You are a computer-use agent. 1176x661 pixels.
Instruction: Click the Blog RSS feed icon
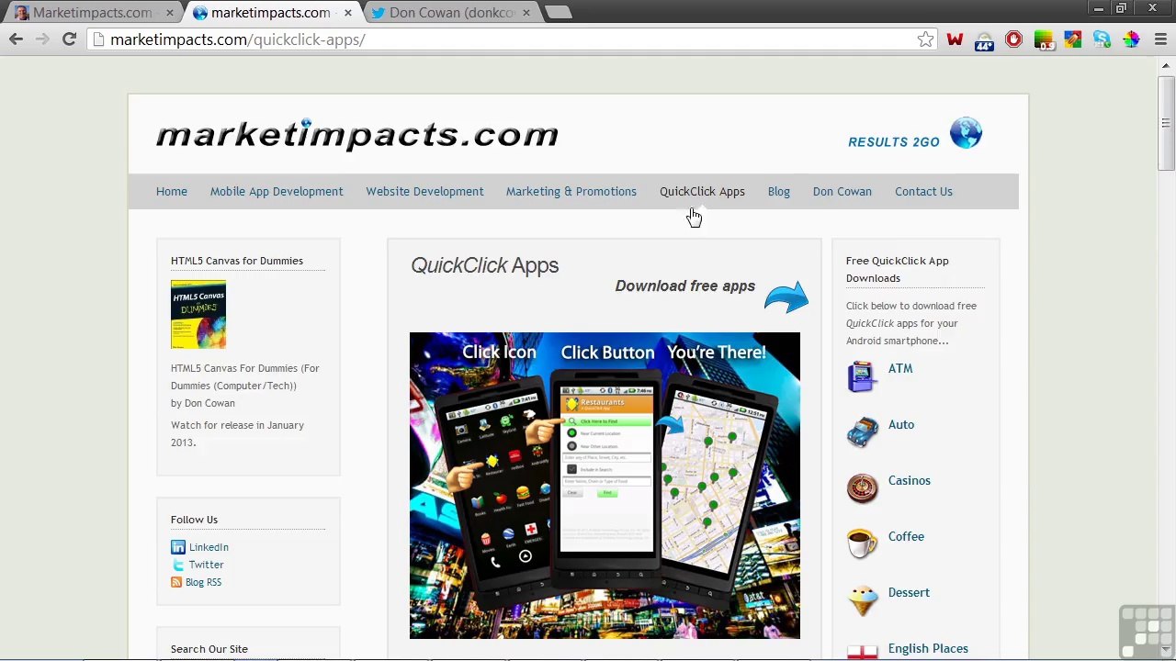pyautogui.click(x=176, y=582)
